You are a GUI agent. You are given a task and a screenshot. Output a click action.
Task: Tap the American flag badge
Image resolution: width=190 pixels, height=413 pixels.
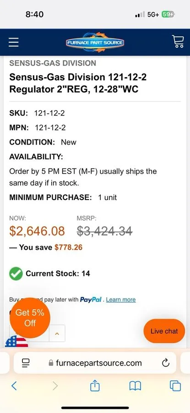tap(16, 341)
